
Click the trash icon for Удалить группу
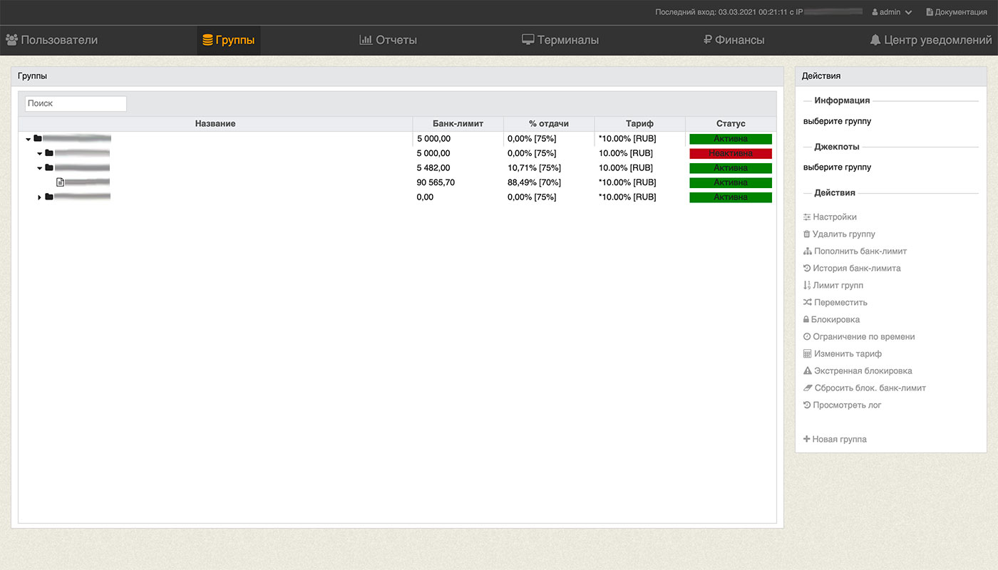(807, 234)
